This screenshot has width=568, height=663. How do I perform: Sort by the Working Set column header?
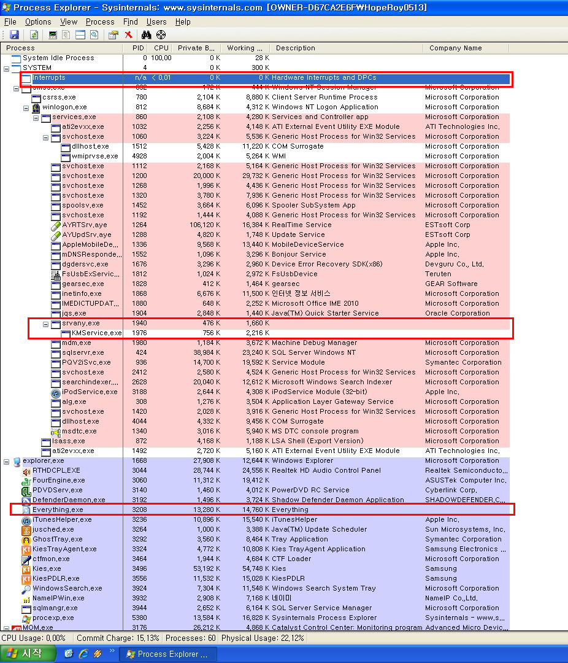click(245, 48)
